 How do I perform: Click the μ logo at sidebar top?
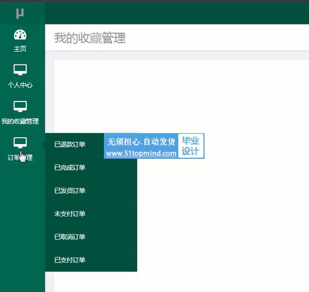point(20,13)
